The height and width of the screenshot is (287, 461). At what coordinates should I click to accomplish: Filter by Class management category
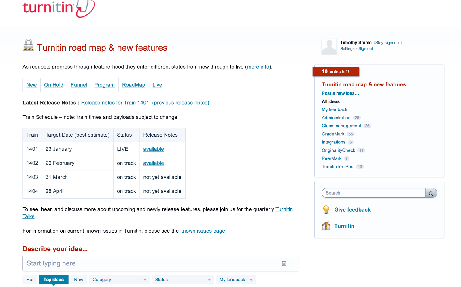pyautogui.click(x=341, y=126)
